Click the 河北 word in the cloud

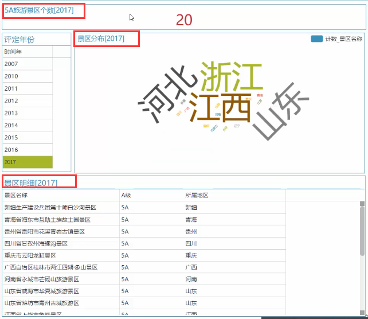click(x=168, y=95)
